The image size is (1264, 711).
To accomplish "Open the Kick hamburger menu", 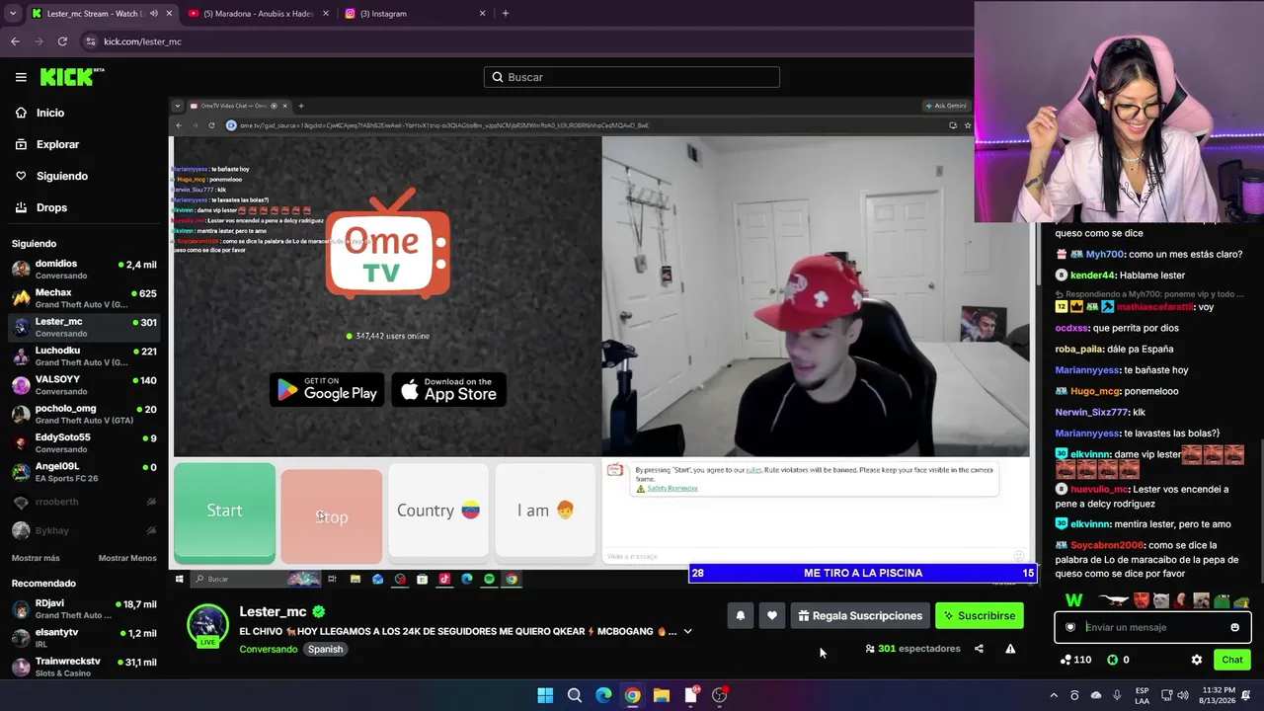I will [21, 77].
